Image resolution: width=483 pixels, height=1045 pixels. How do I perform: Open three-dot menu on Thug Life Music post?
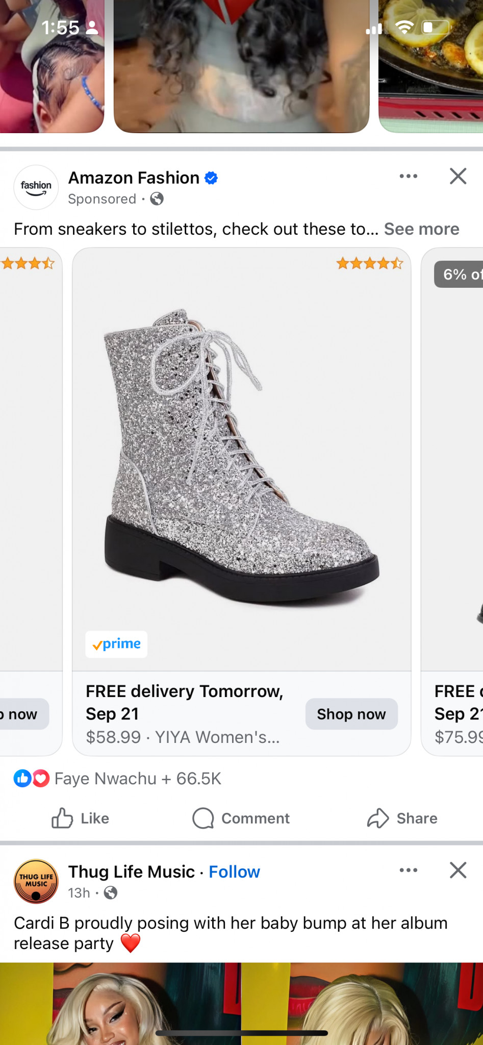pyautogui.click(x=408, y=870)
